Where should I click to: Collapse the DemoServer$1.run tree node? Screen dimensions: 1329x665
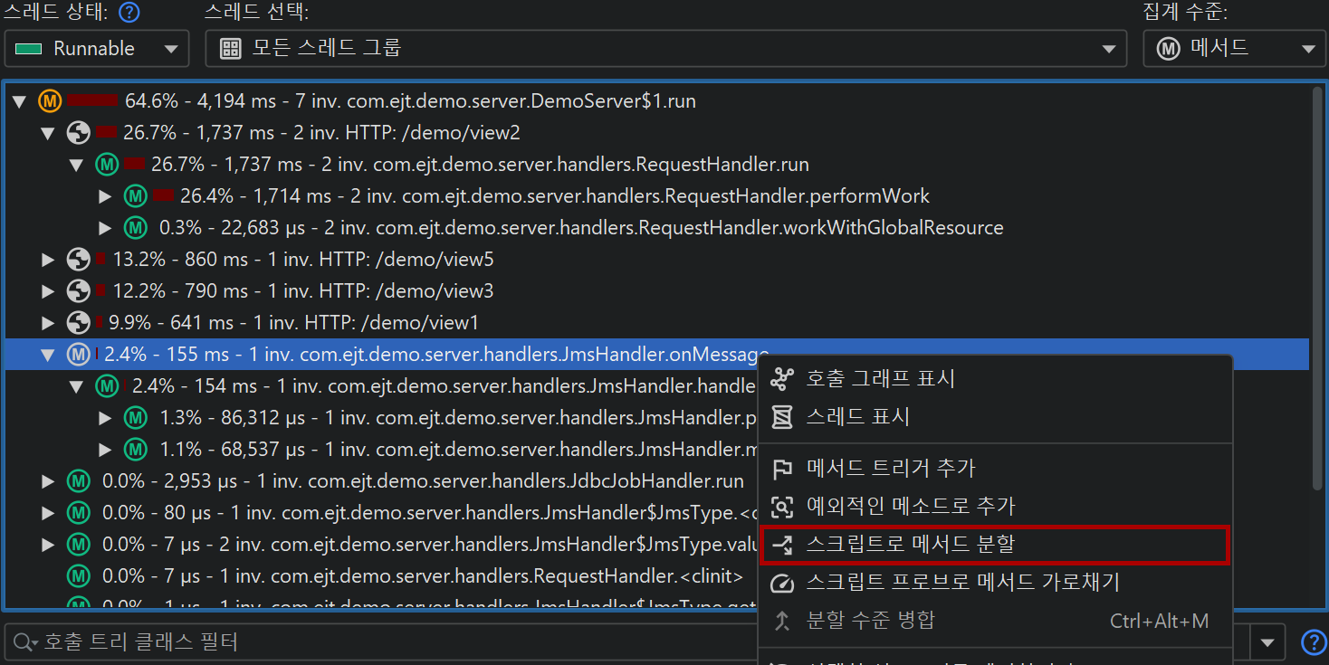[x=19, y=101]
